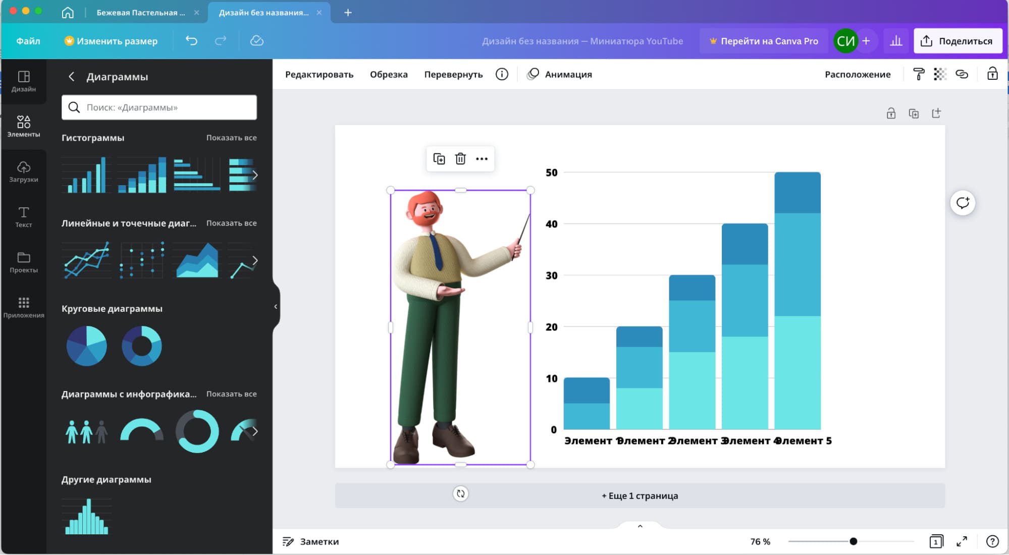This screenshot has width=1009, height=555.
Task: Click the zoom slider handle
Action: click(853, 541)
